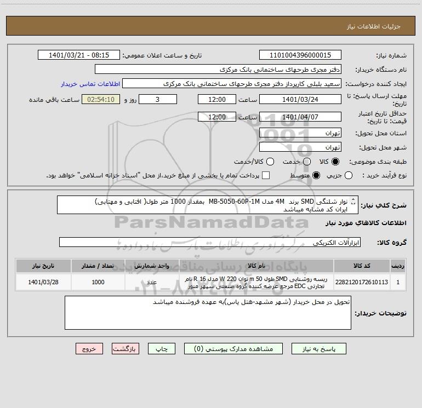The image size is (422, 408).
Task: Click the خروج exit button
Action: click(89, 349)
